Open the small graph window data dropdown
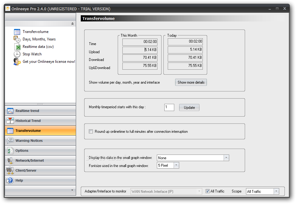Viewport: 296px width, 204px height. click(x=226, y=158)
